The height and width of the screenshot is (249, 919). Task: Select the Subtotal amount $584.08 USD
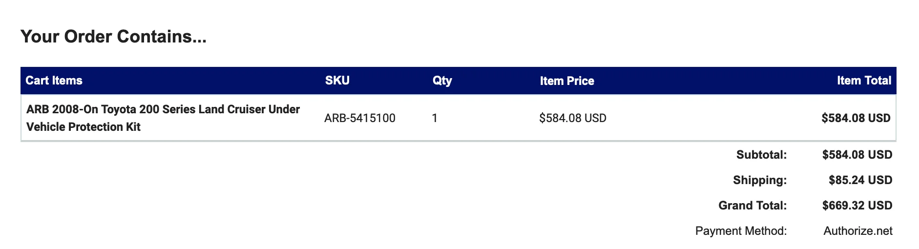coord(857,155)
